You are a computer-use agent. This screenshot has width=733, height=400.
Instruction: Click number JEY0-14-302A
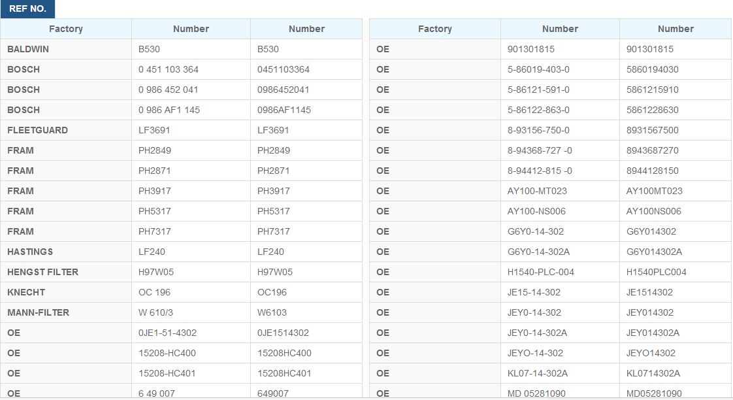click(x=538, y=333)
